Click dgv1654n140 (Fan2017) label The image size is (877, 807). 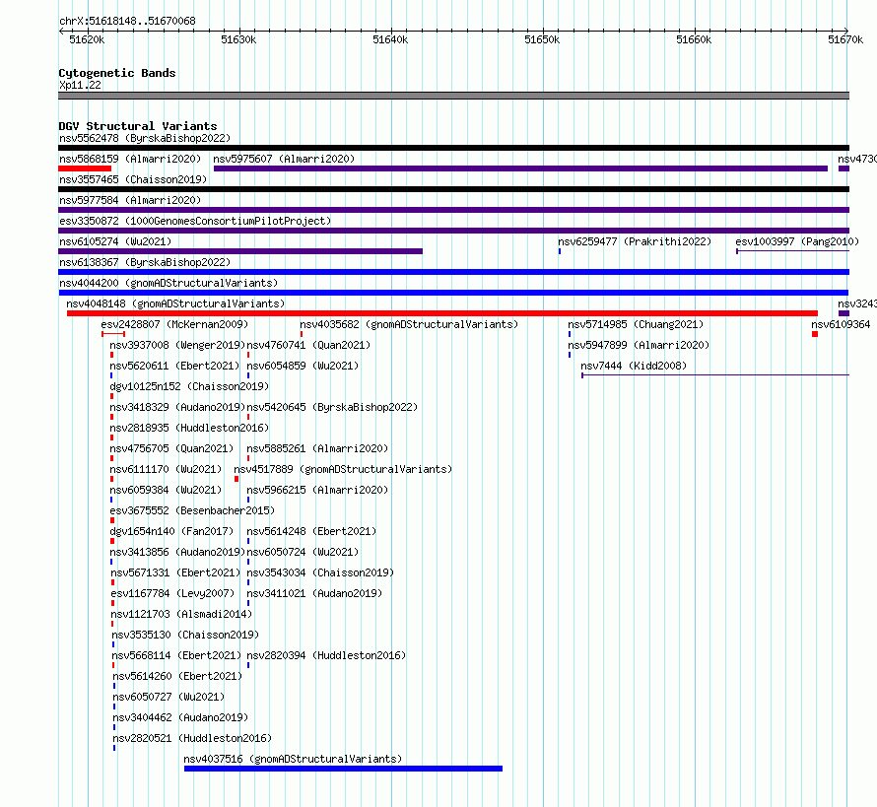[x=171, y=531]
